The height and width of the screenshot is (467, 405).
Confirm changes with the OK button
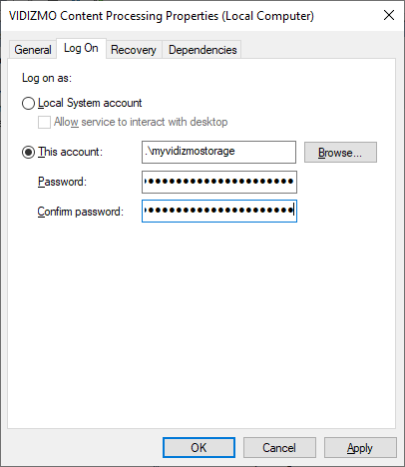[199, 448]
